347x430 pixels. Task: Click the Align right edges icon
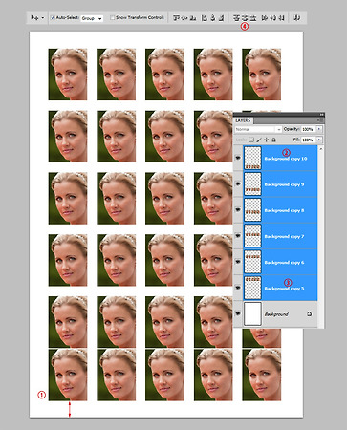[222, 18]
